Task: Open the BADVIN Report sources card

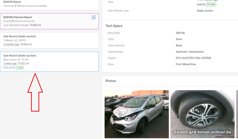Action: (49, 4)
